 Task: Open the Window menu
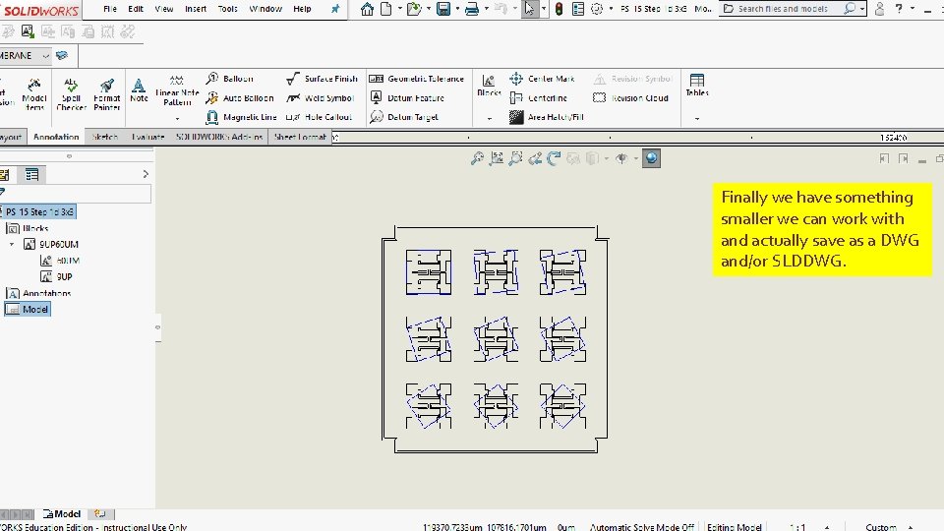coord(265,9)
